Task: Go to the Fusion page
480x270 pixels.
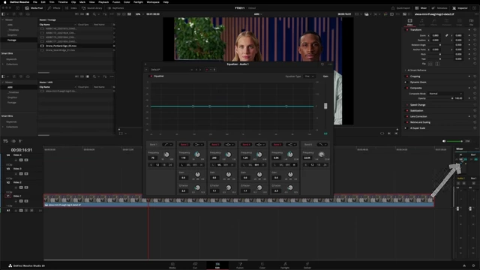Action: coord(240,265)
